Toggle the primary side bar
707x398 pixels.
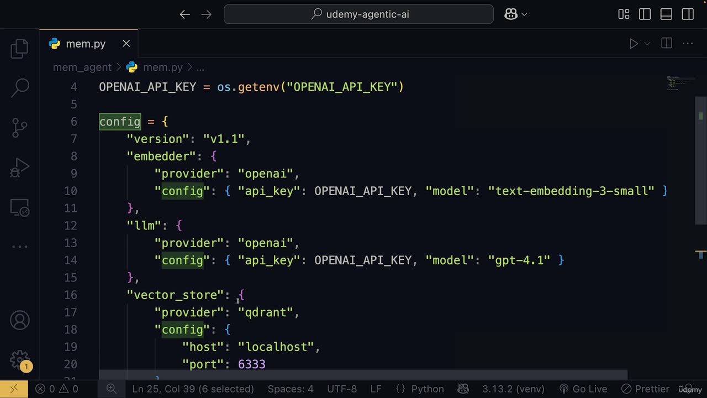point(645,14)
